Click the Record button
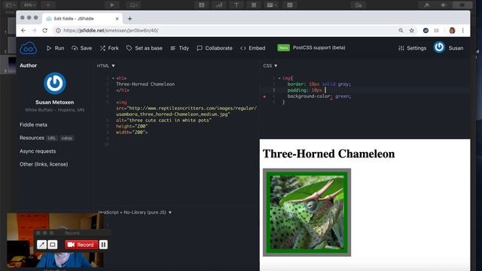This screenshot has width=482, height=271. coord(81,245)
